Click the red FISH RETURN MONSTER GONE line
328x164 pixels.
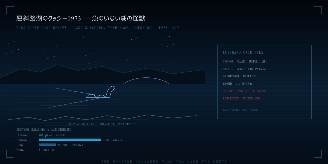[x=242, y=99]
